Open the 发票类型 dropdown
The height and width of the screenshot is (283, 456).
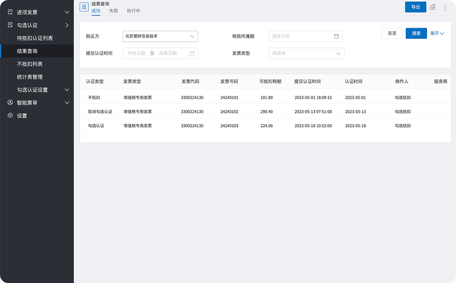[306, 53]
